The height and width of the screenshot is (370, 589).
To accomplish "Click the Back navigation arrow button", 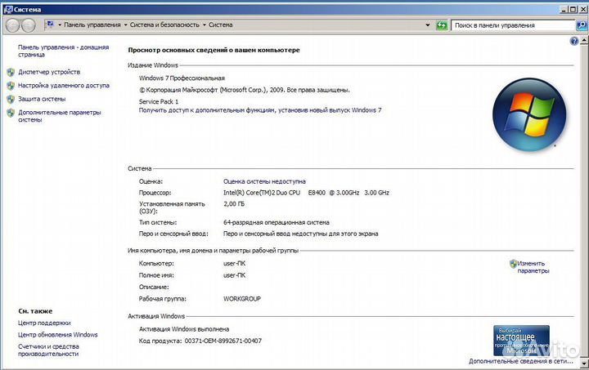I will (13, 25).
